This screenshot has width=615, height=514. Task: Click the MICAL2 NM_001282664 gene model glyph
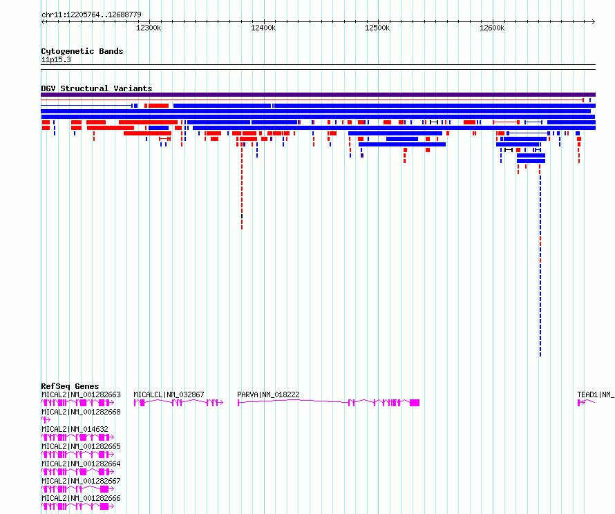point(77,472)
